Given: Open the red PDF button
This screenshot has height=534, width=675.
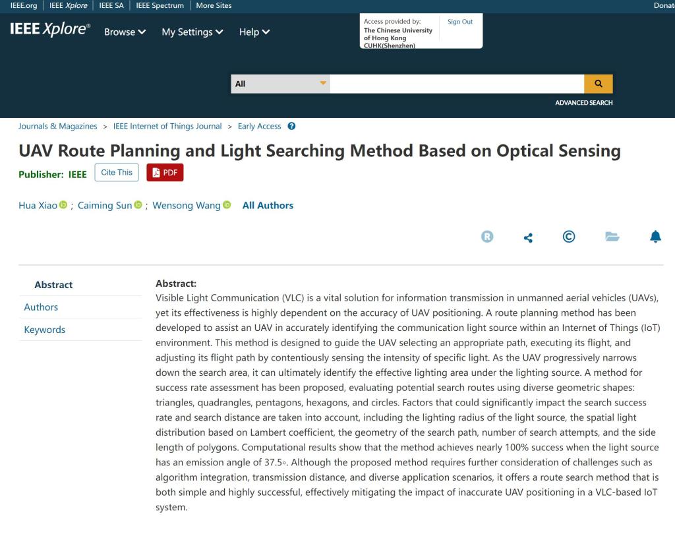Looking at the screenshot, I should [x=165, y=173].
